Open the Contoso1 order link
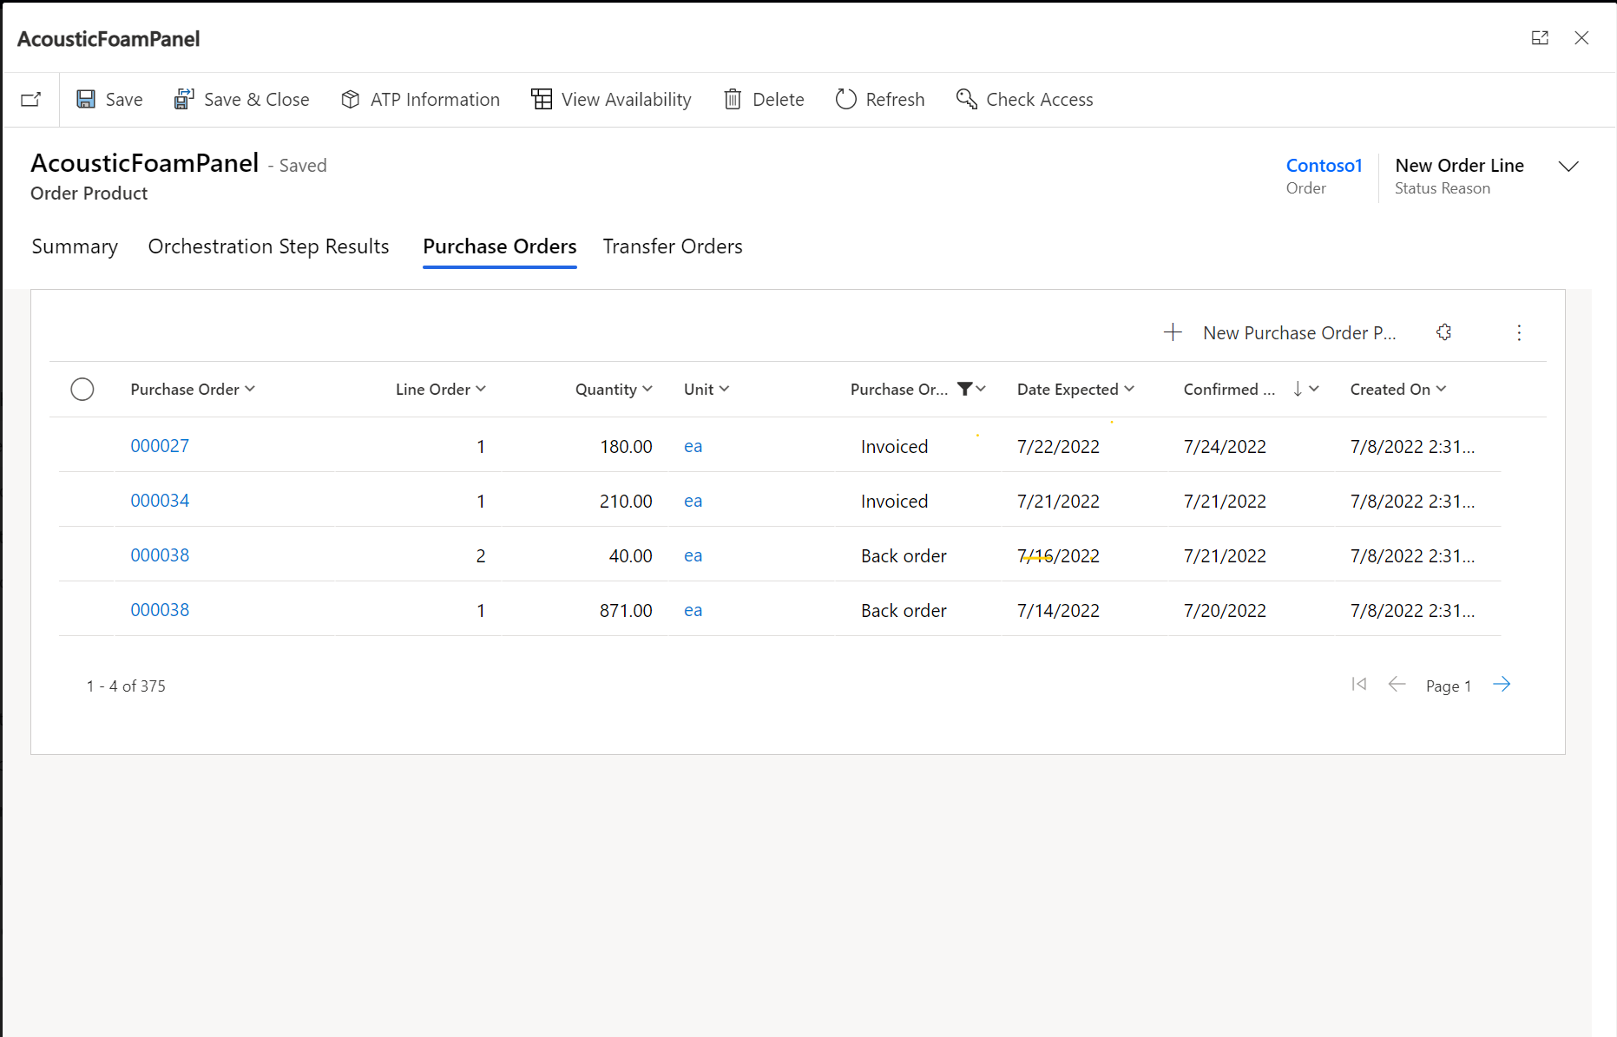The image size is (1617, 1037). click(x=1324, y=165)
